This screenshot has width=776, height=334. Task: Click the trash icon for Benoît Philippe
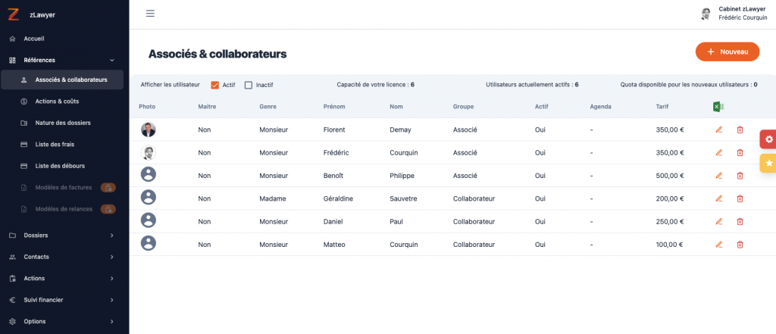740,176
